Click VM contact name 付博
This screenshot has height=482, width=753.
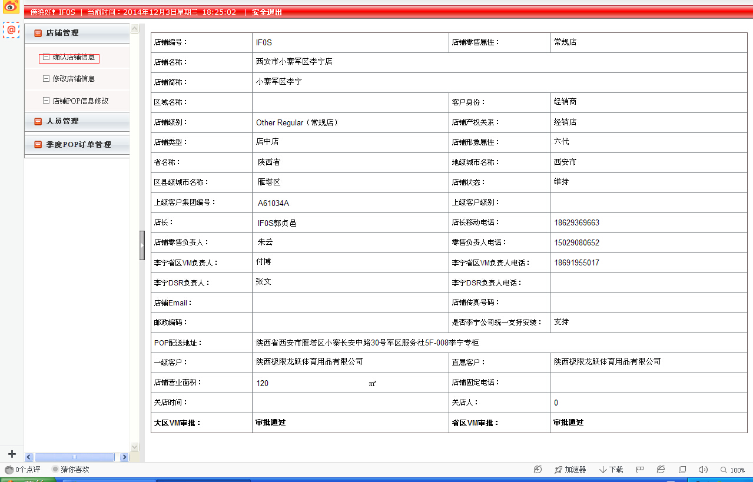click(264, 262)
